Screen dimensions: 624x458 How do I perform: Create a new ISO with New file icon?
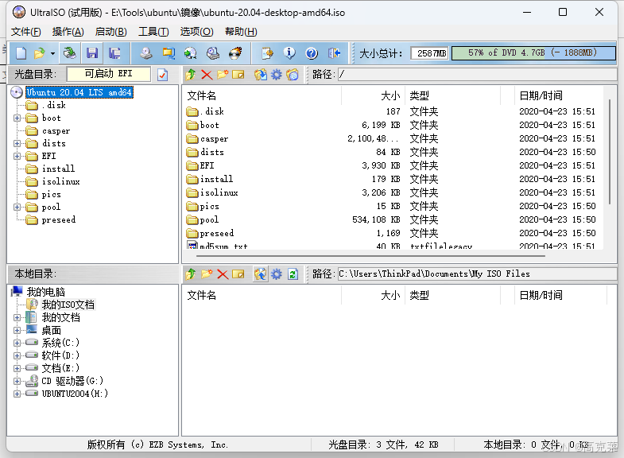[21, 53]
